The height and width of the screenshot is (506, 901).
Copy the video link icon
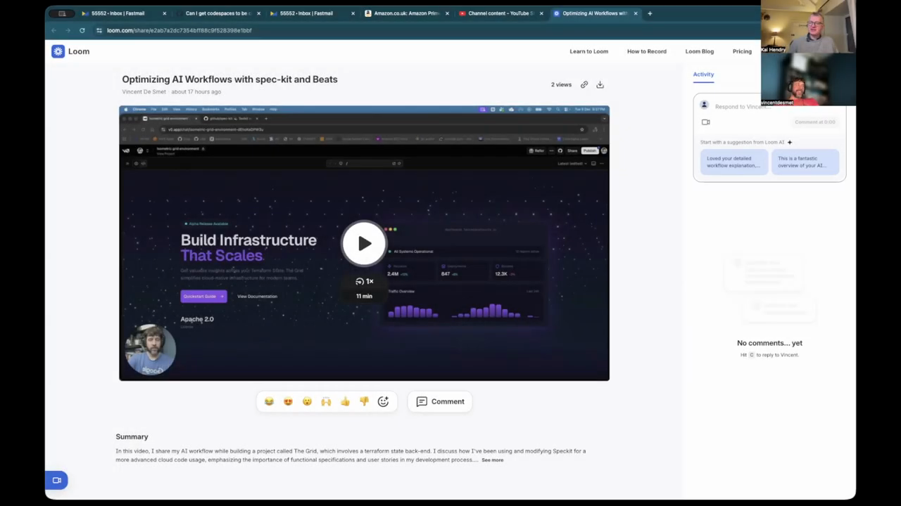[x=584, y=84]
